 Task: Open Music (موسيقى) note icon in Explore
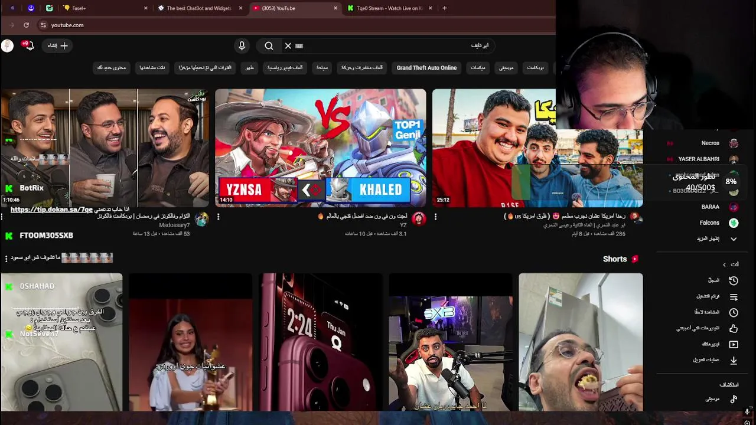[x=734, y=399]
